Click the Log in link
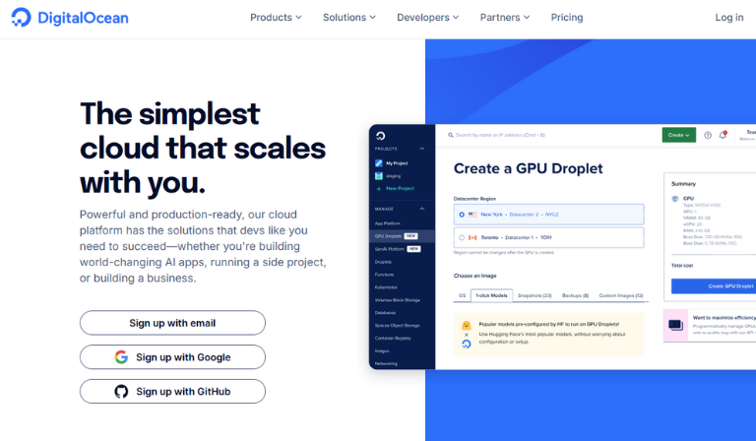The image size is (756, 441). click(x=729, y=18)
